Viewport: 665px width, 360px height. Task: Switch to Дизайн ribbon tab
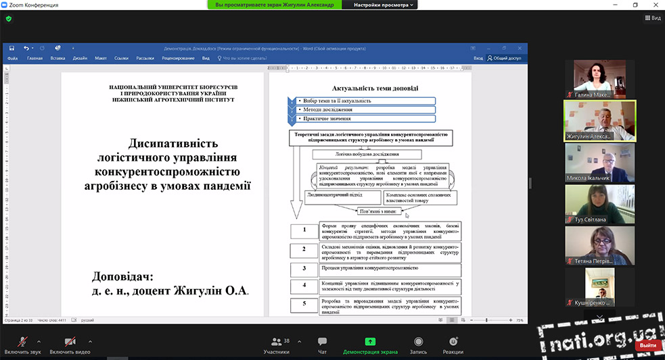point(80,58)
